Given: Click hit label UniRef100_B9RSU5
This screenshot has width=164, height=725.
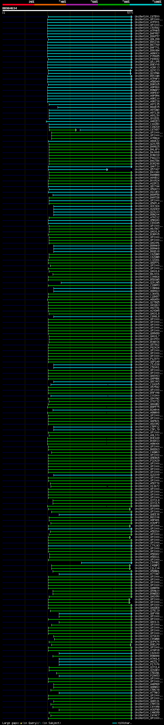Looking at the screenshot, I should click(147, 84).
